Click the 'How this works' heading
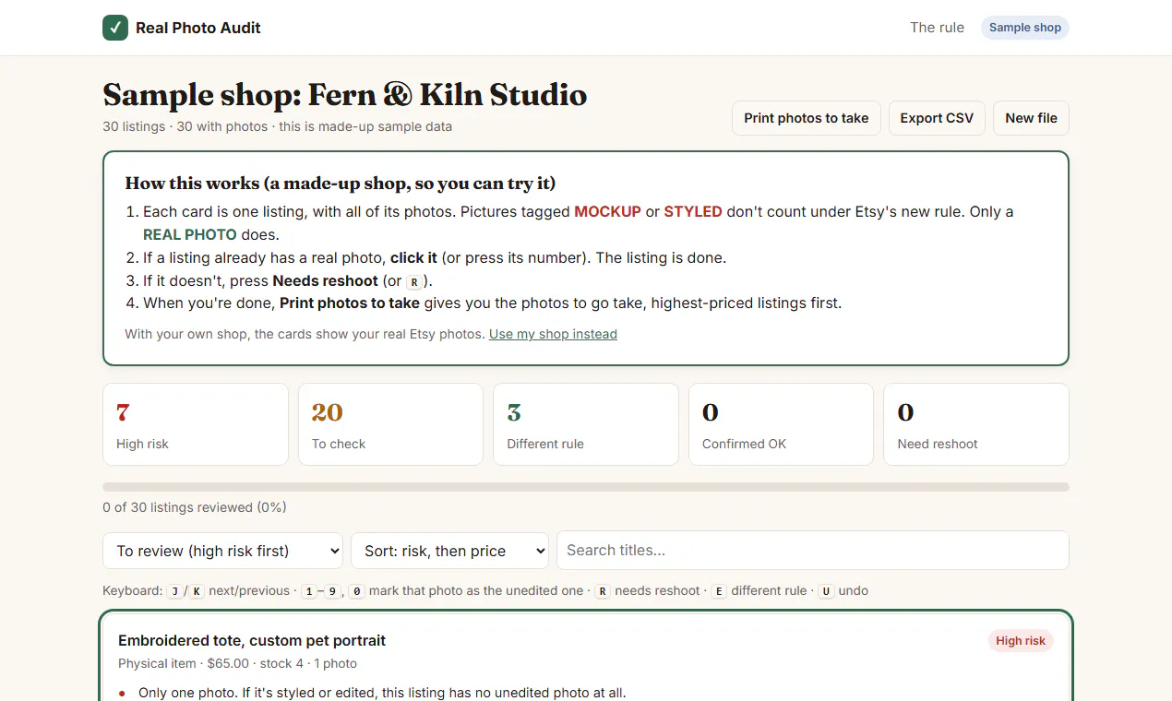The height and width of the screenshot is (701, 1172). click(x=341, y=184)
